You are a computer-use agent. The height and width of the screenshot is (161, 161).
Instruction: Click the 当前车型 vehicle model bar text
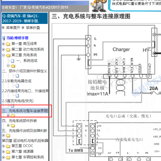(35, 8)
